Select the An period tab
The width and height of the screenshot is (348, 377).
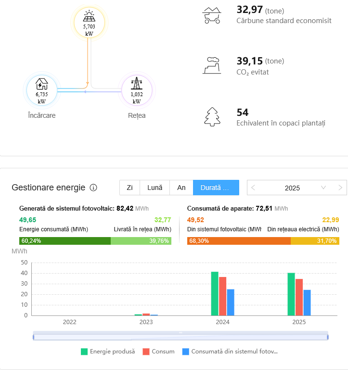point(181,188)
